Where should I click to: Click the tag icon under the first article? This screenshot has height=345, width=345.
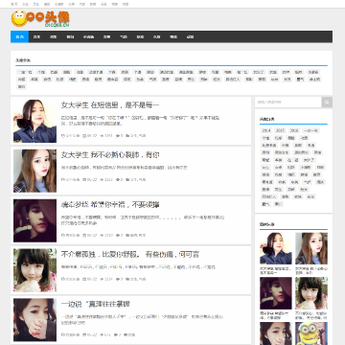tap(127, 136)
